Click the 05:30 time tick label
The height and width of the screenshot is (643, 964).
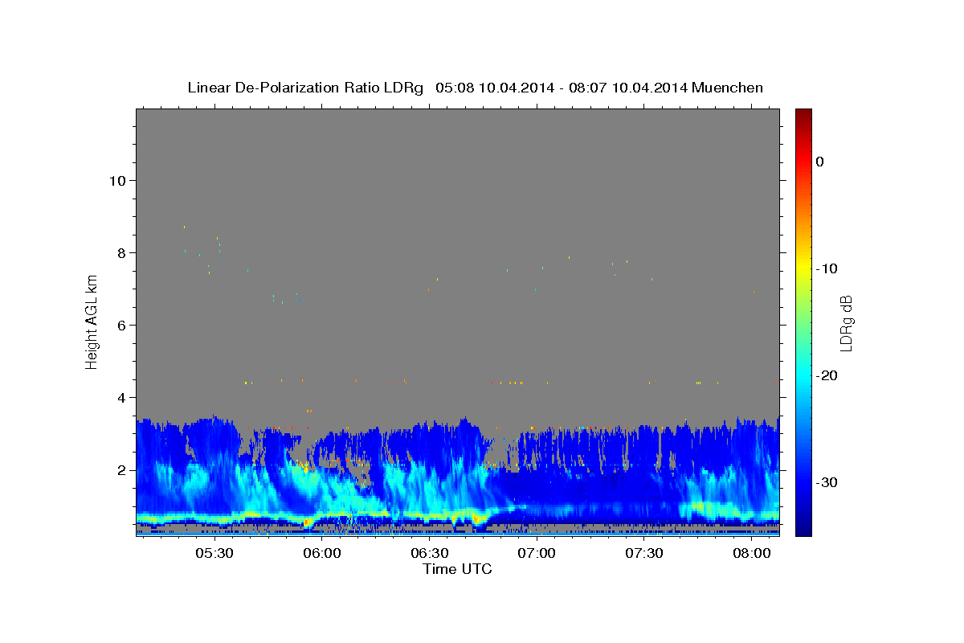pos(215,553)
